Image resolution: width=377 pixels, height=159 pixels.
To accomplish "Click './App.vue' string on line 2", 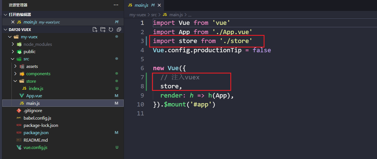I will [x=232, y=32].
